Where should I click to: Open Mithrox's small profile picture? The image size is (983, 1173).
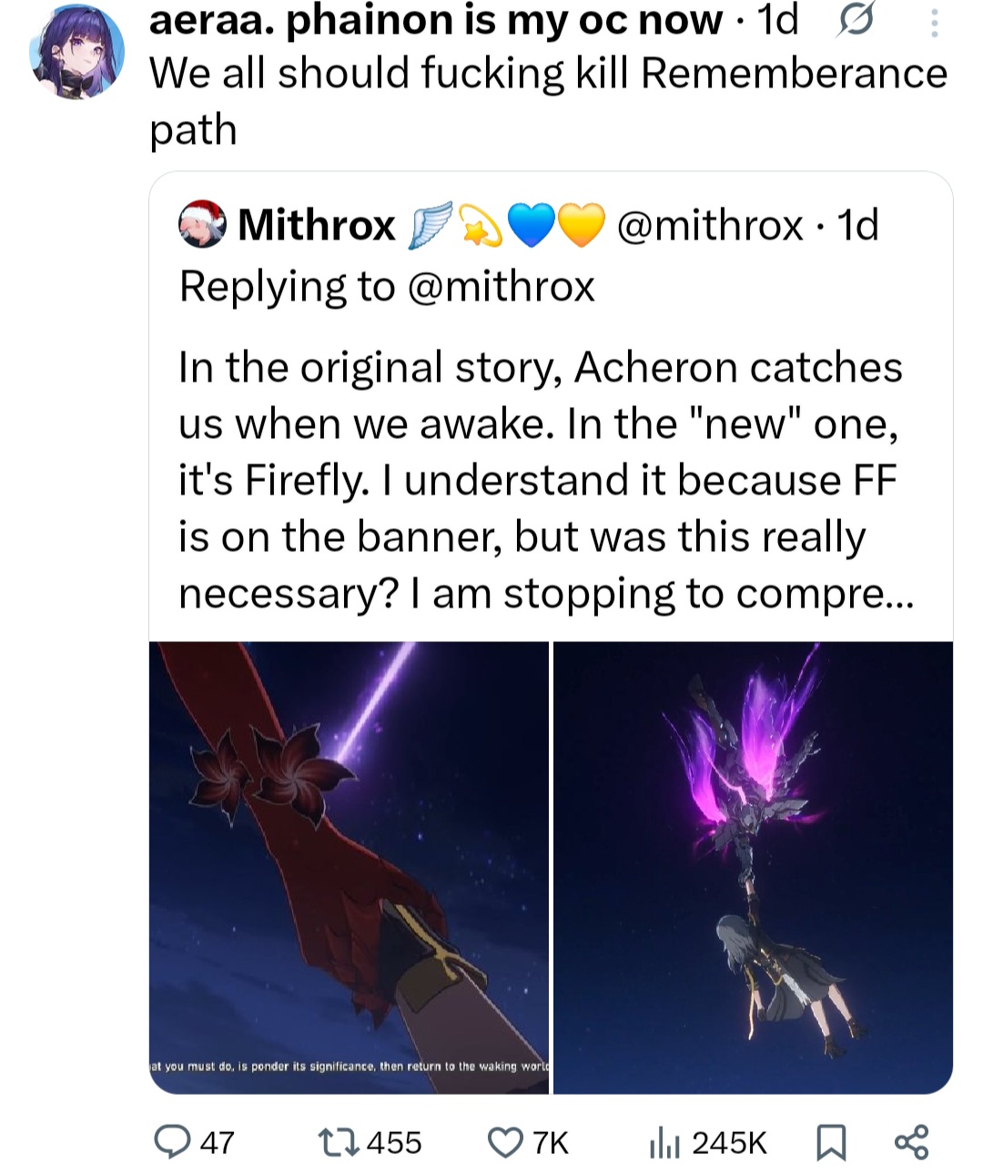pyautogui.click(x=202, y=224)
